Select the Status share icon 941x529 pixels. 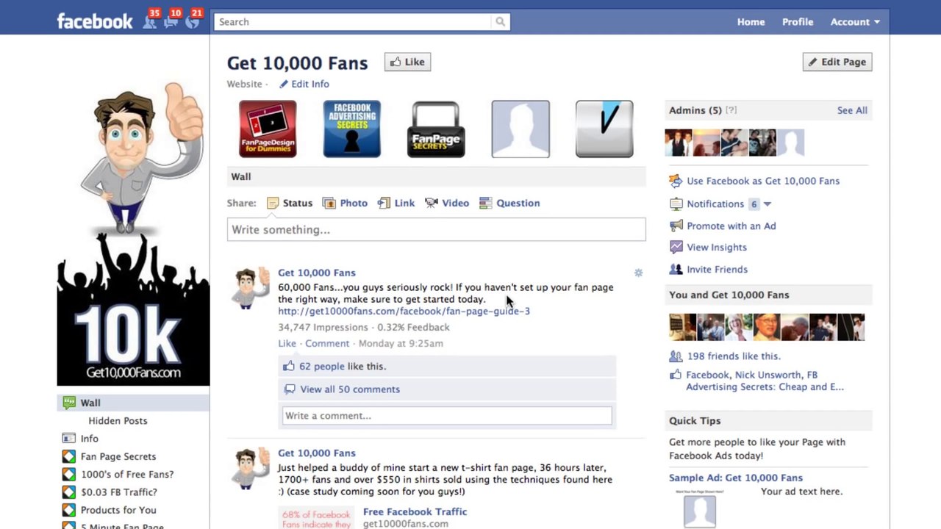coord(273,204)
